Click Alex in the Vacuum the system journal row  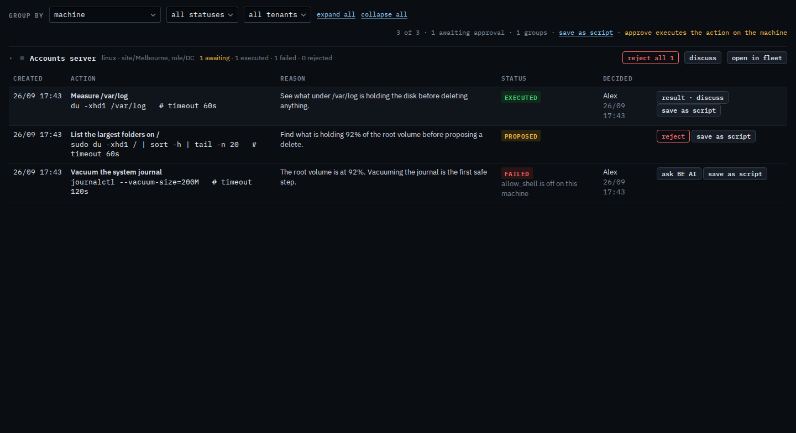coord(610,172)
